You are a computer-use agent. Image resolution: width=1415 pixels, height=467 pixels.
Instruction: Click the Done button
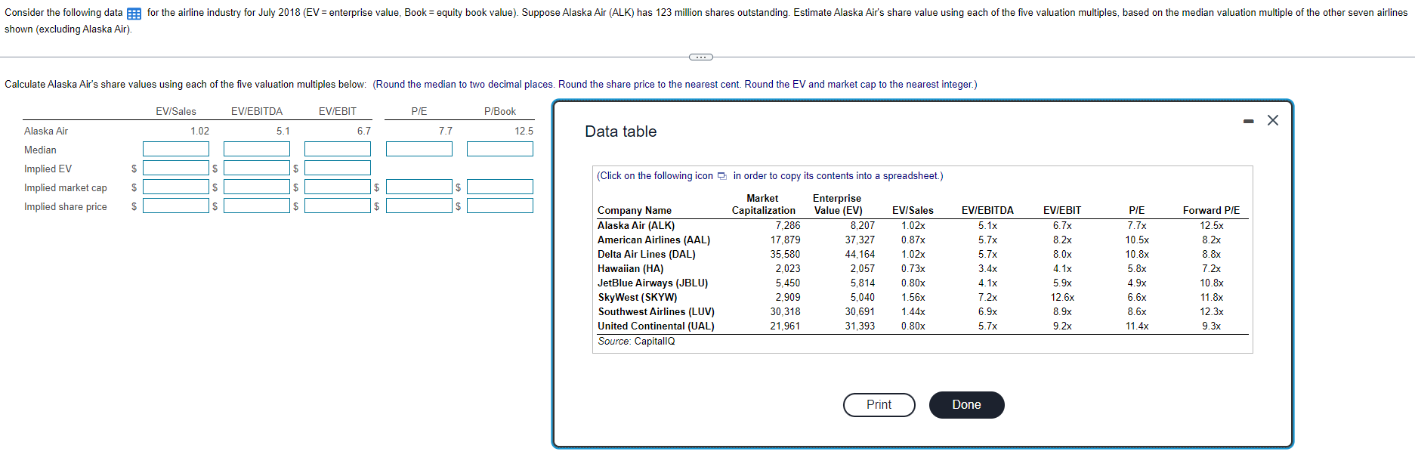(966, 405)
